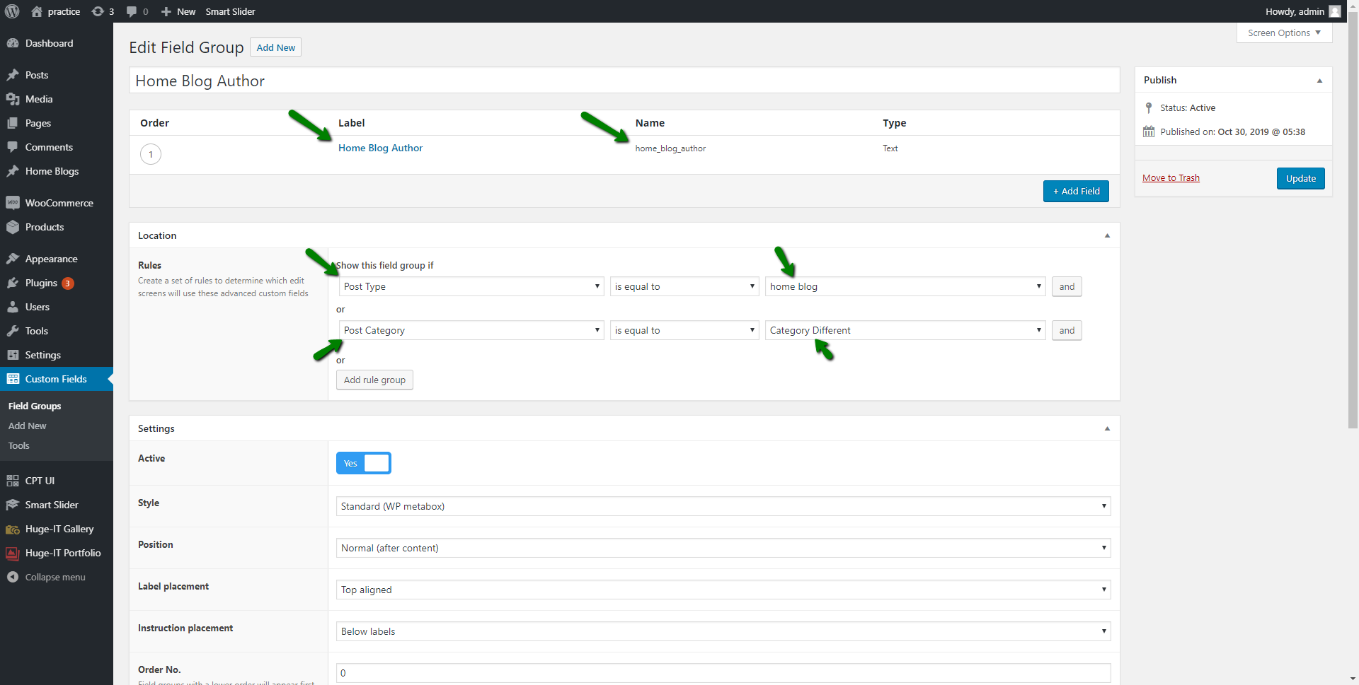
Task: Collapse the Location panel
Action: (x=1107, y=235)
